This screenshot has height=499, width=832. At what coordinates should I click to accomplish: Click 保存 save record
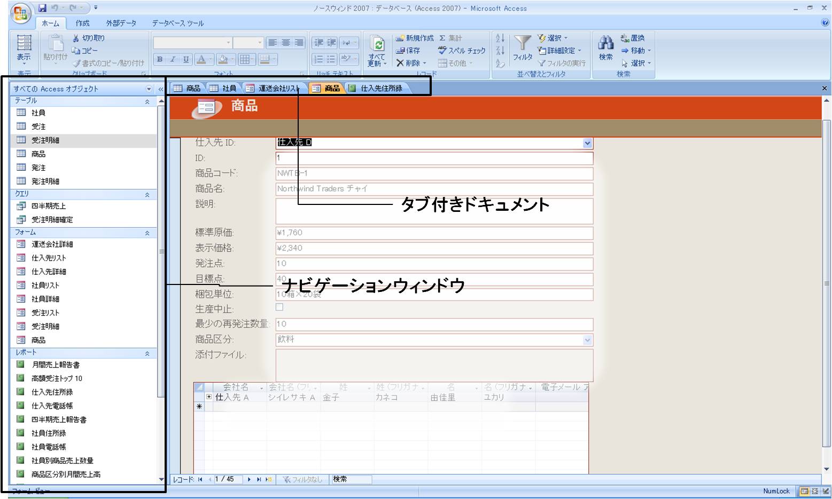point(408,50)
